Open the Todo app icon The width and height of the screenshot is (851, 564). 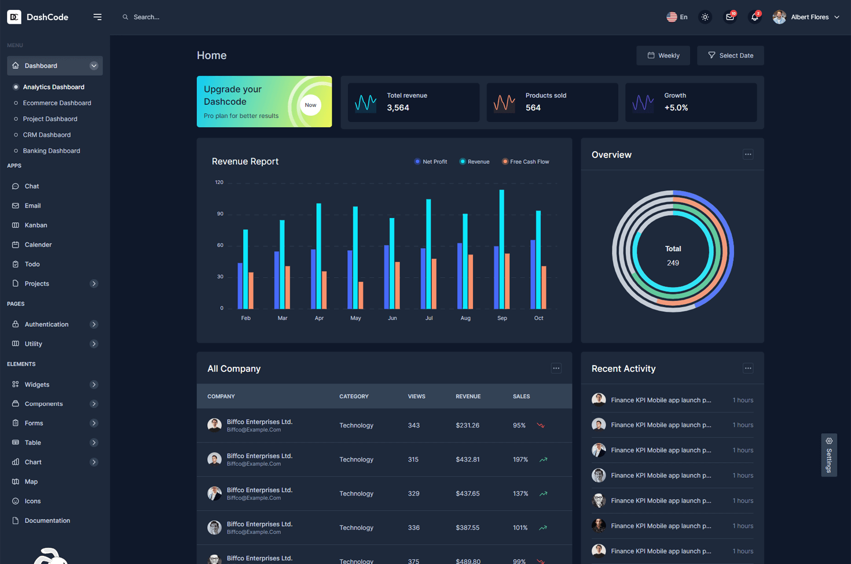pyautogui.click(x=16, y=264)
